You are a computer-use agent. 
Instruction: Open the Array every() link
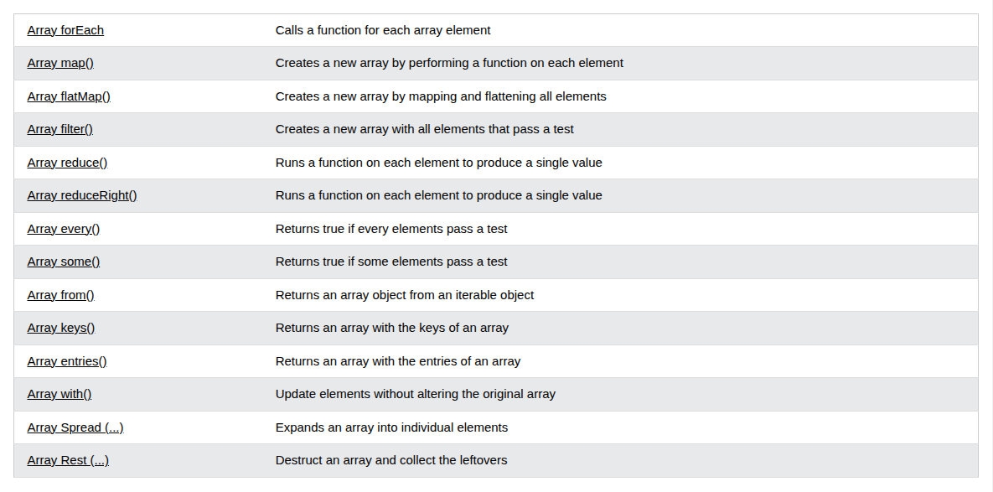(x=64, y=228)
